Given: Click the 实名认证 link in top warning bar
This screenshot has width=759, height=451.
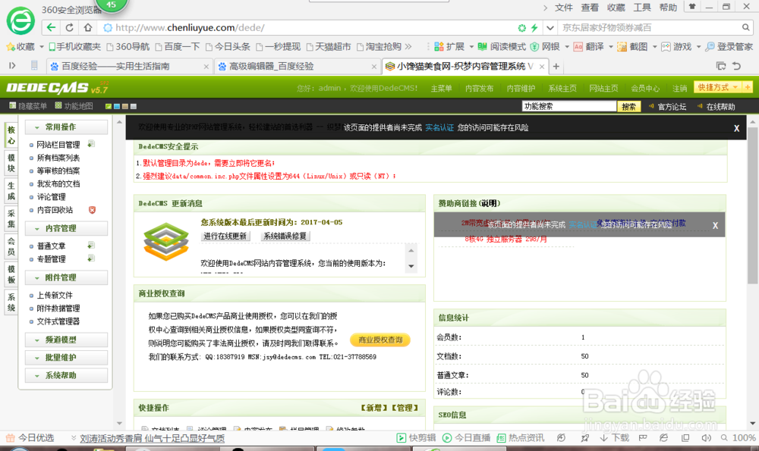Looking at the screenshot, I should 439,127.
